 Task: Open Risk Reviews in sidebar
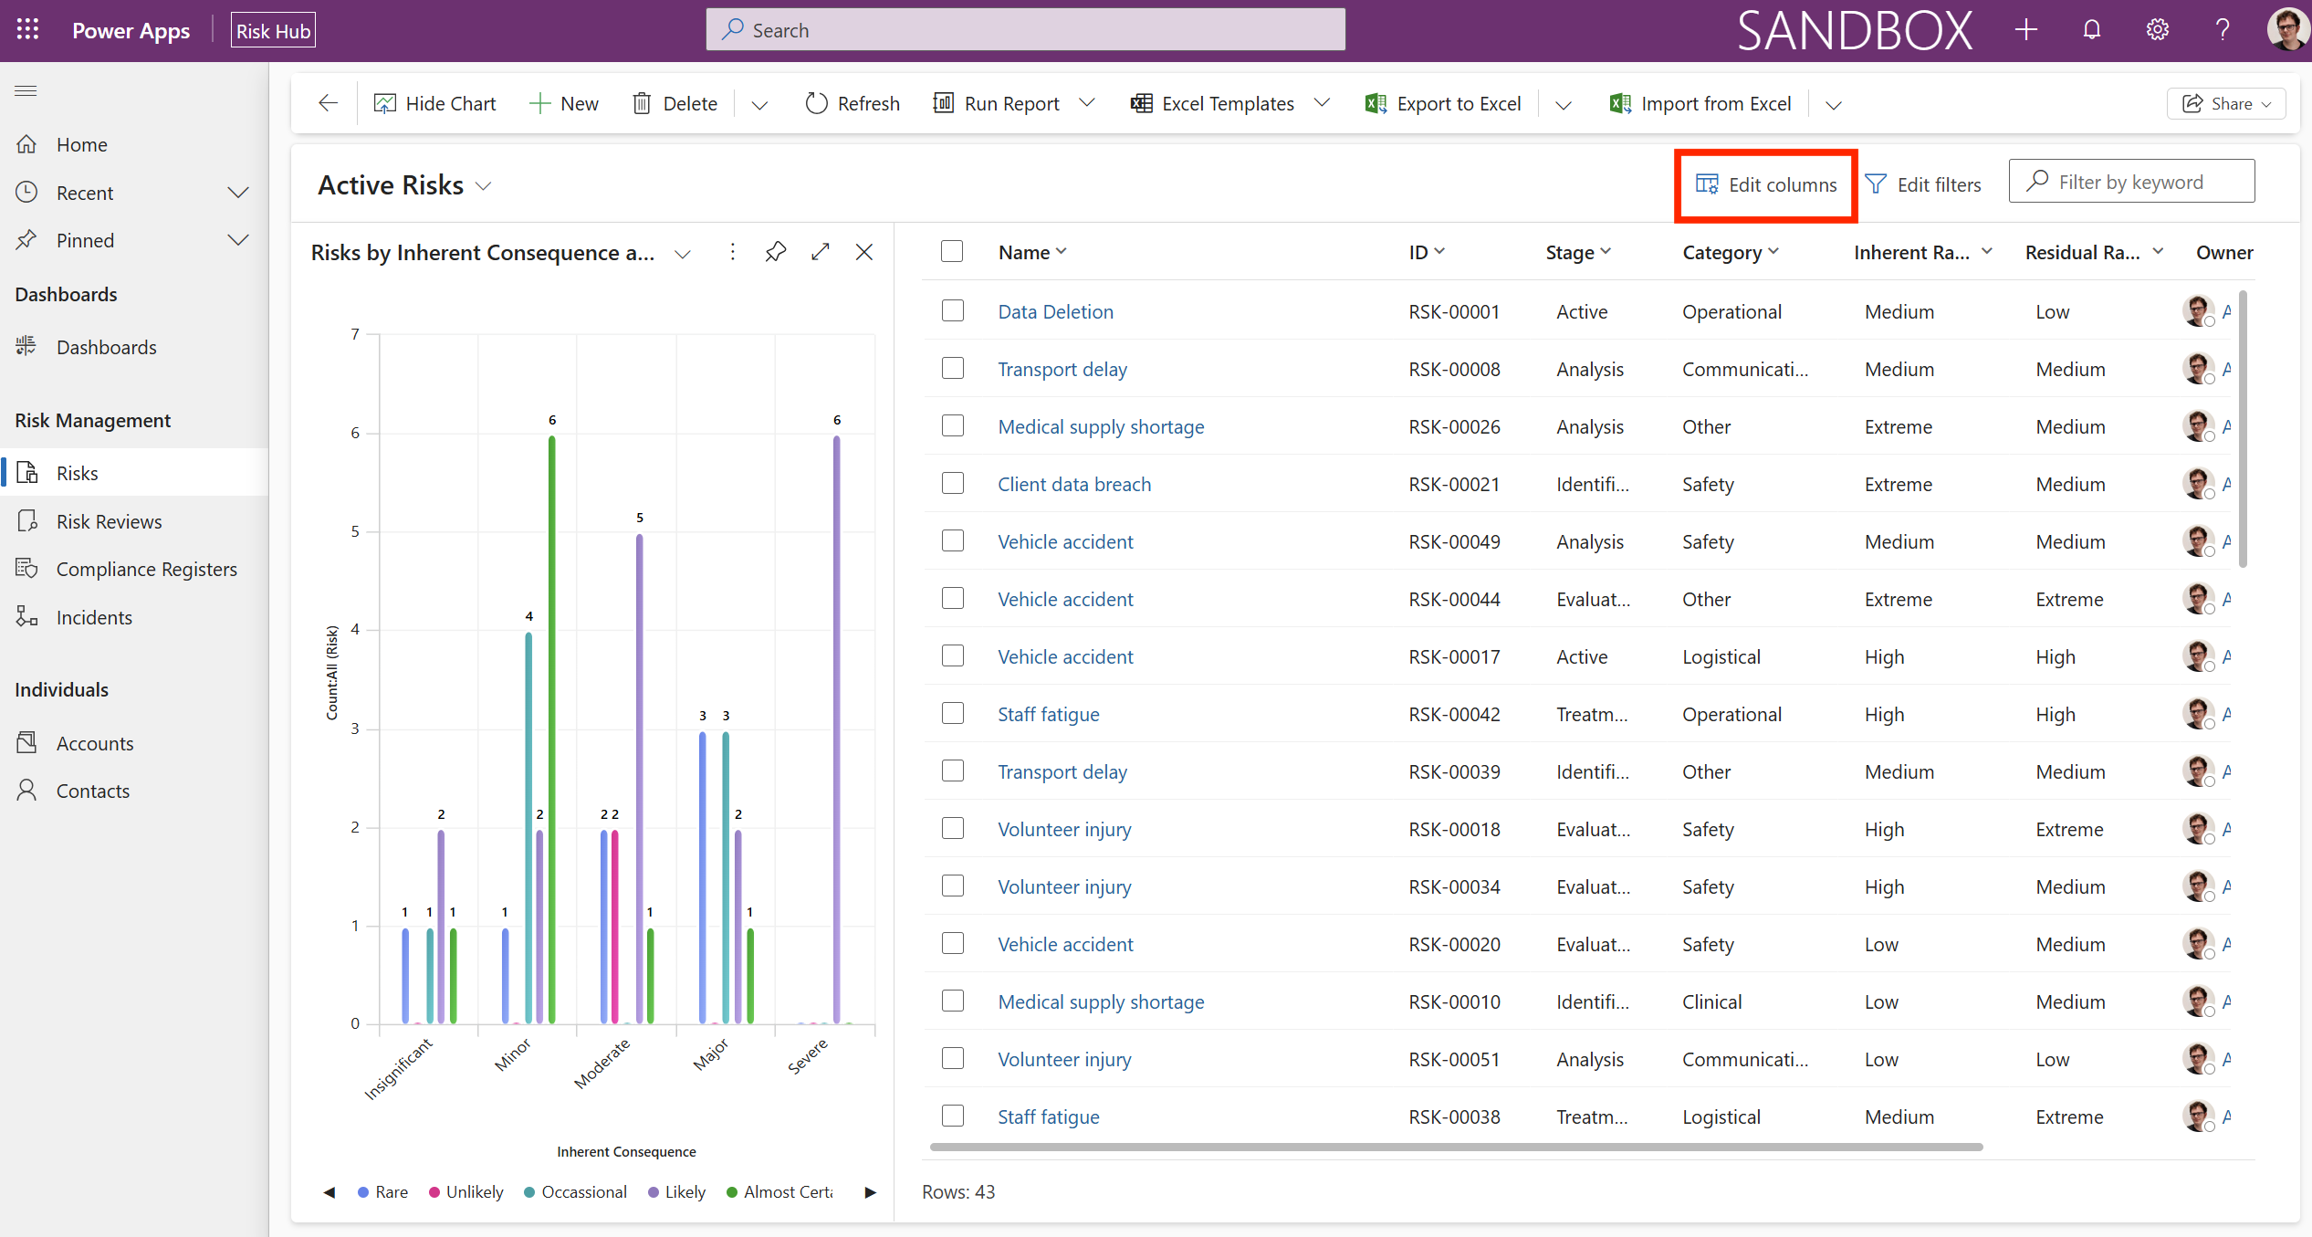click(x=109, y=521)
